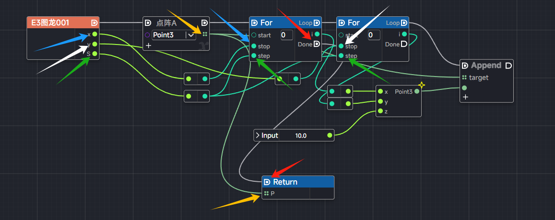This screenshot has width=555, height=220.
Task: Click the S output port on E3图龙001
Action: (95, 54)
